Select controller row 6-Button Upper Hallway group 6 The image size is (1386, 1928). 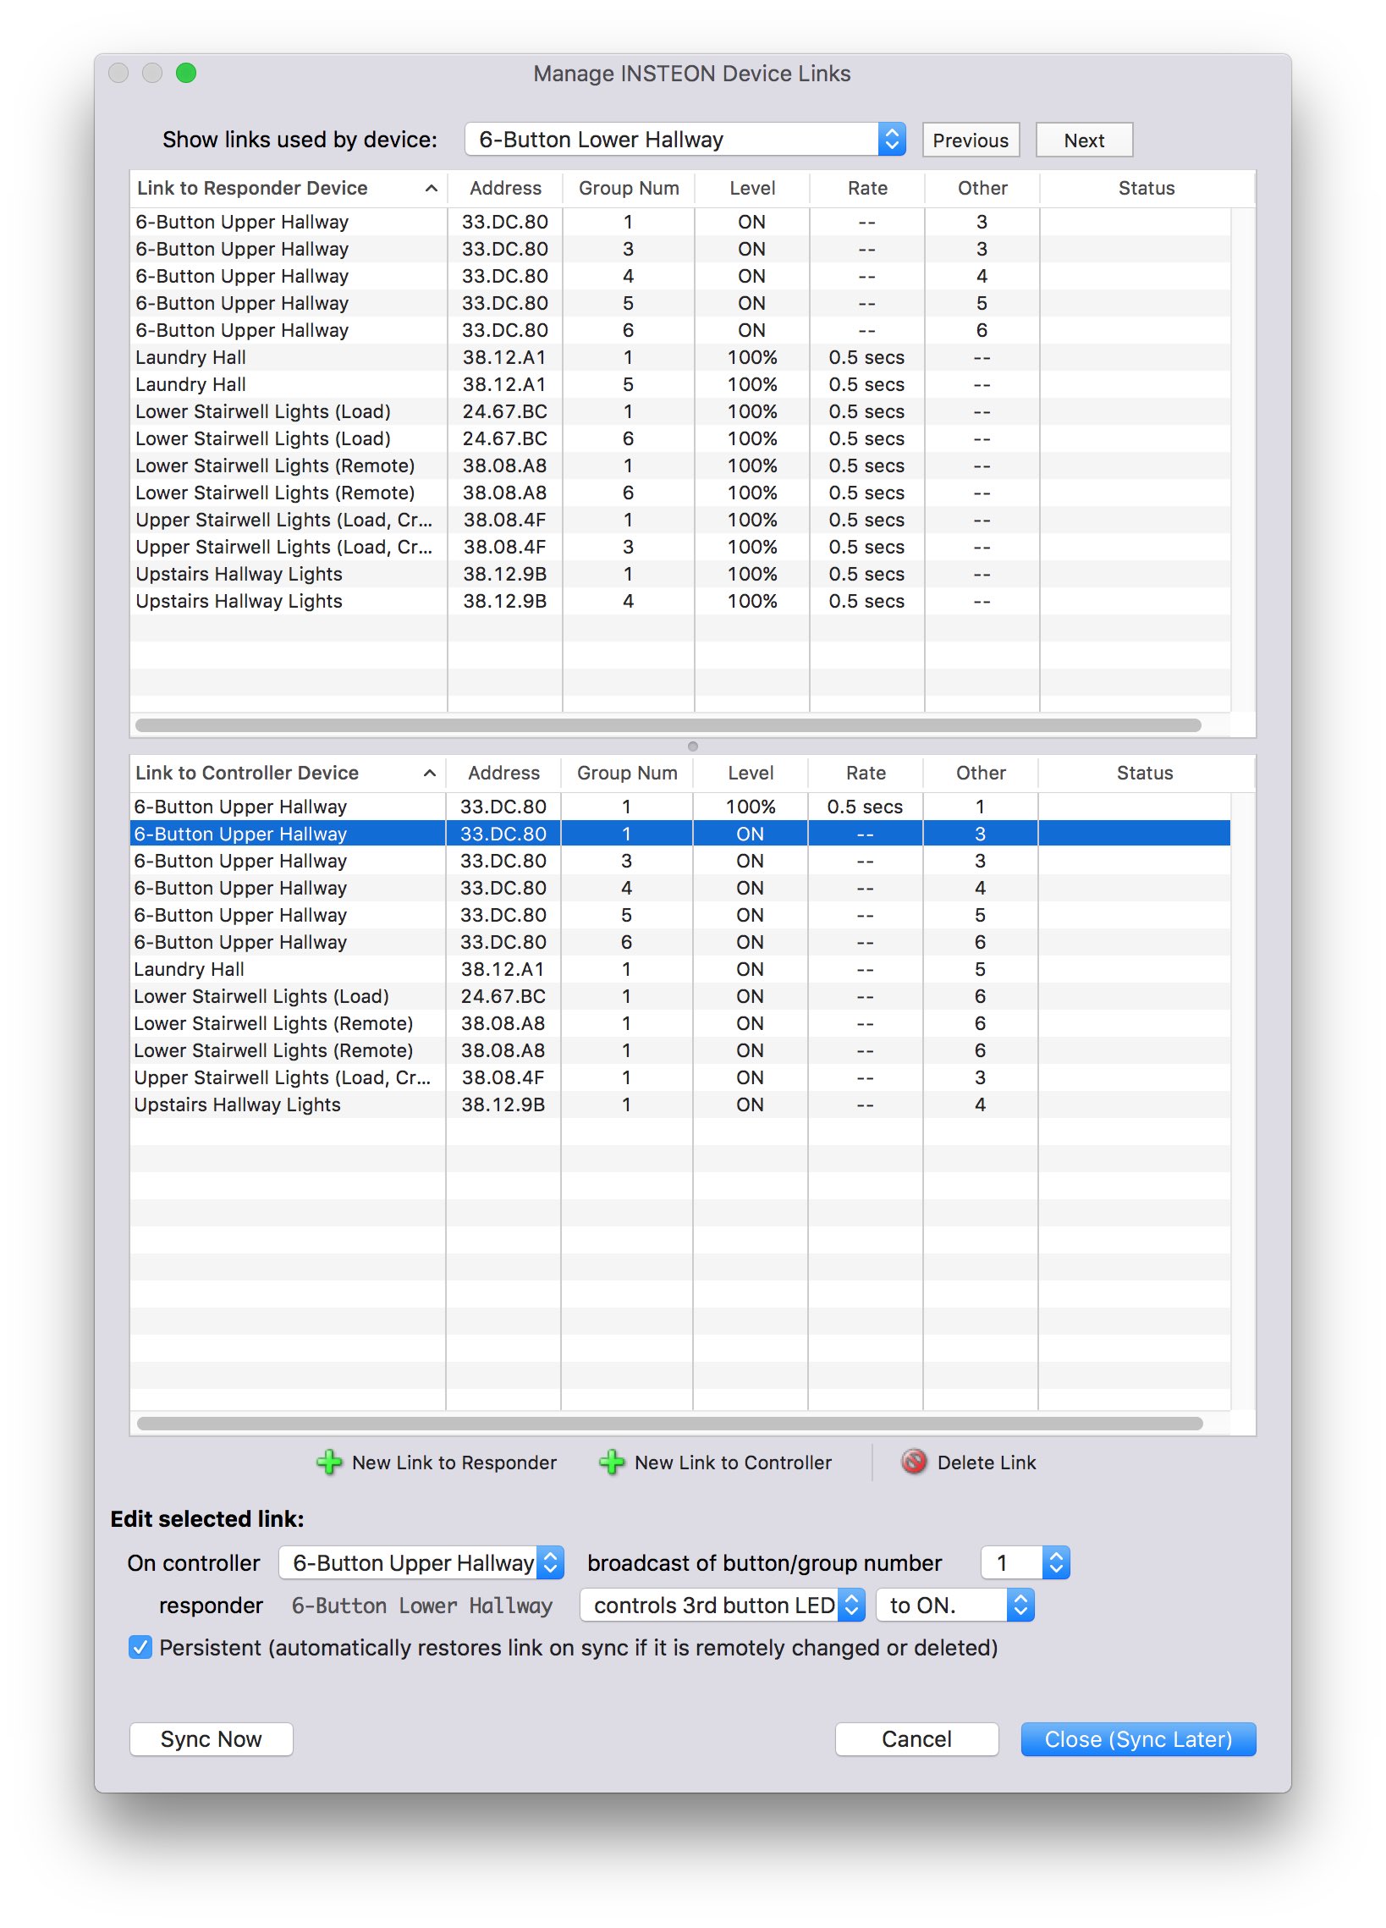[x=679, y=942]
